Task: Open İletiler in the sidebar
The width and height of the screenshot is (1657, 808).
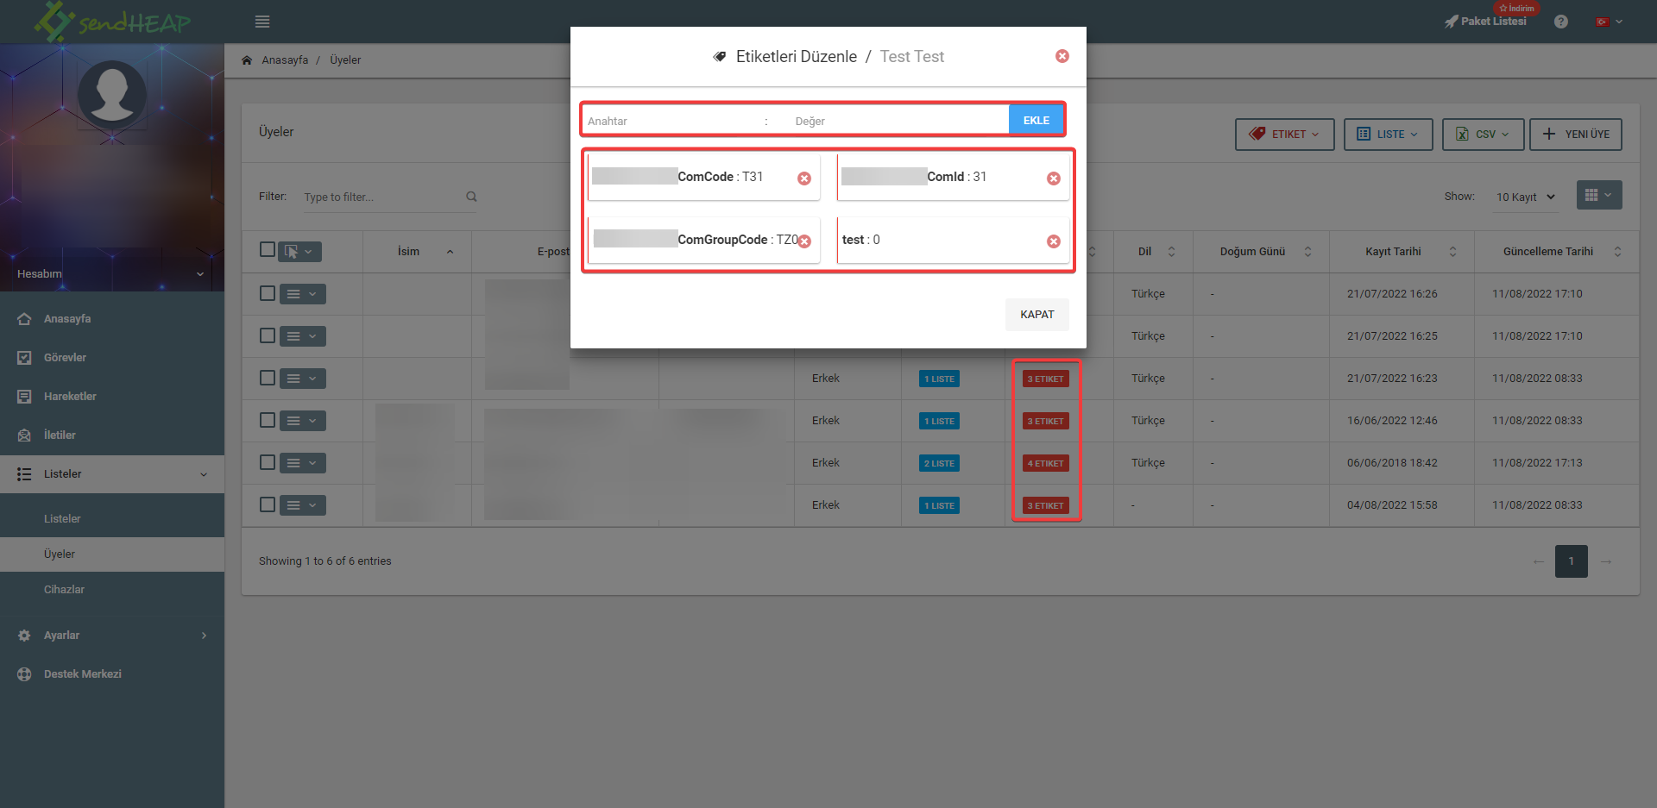Action: [112, 435]
